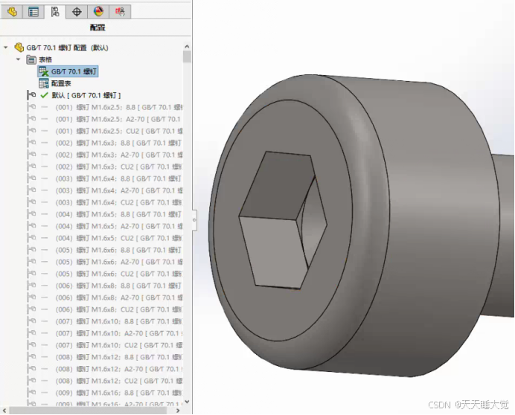515x415 pixels.
Task: Select configuration (007) 螺钉 M1.6x10; A2-70
Action: pyautogui.click(x=119, y=333)
